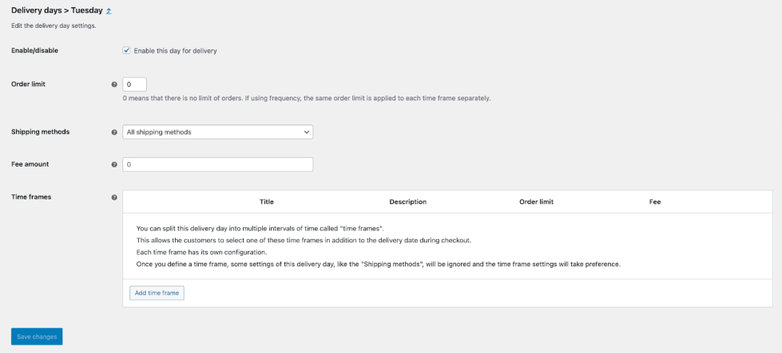Click the back arrow icon beside Tuesday heading
782x353 pixels.
coord(109,10)
